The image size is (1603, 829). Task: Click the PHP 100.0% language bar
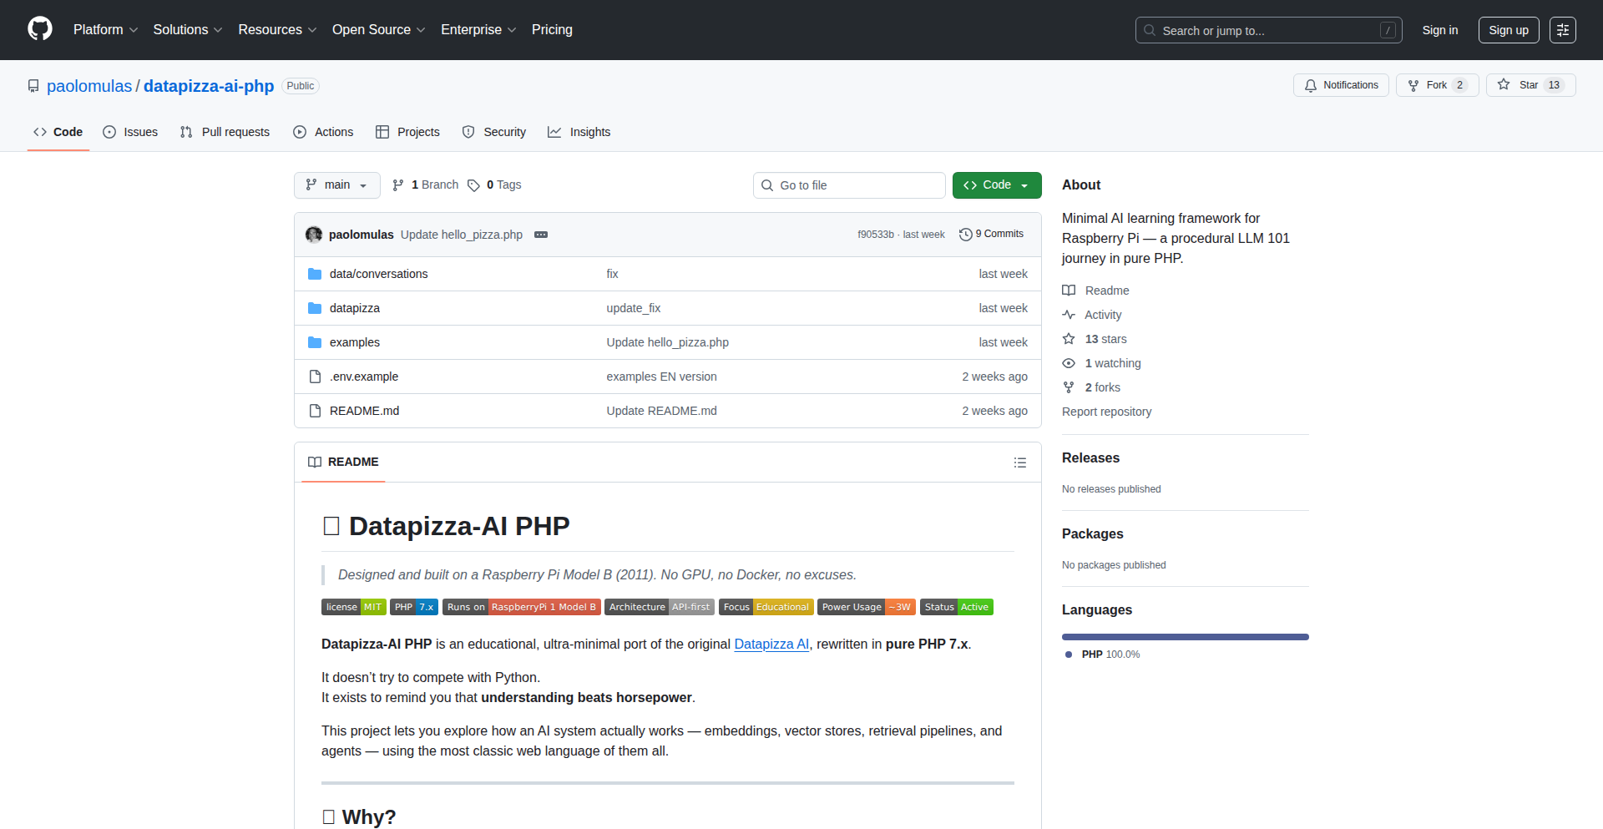[x=1185, y=636]
